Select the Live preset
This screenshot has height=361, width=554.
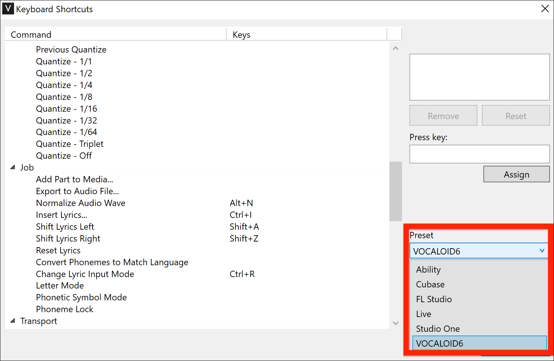(423, 314)
